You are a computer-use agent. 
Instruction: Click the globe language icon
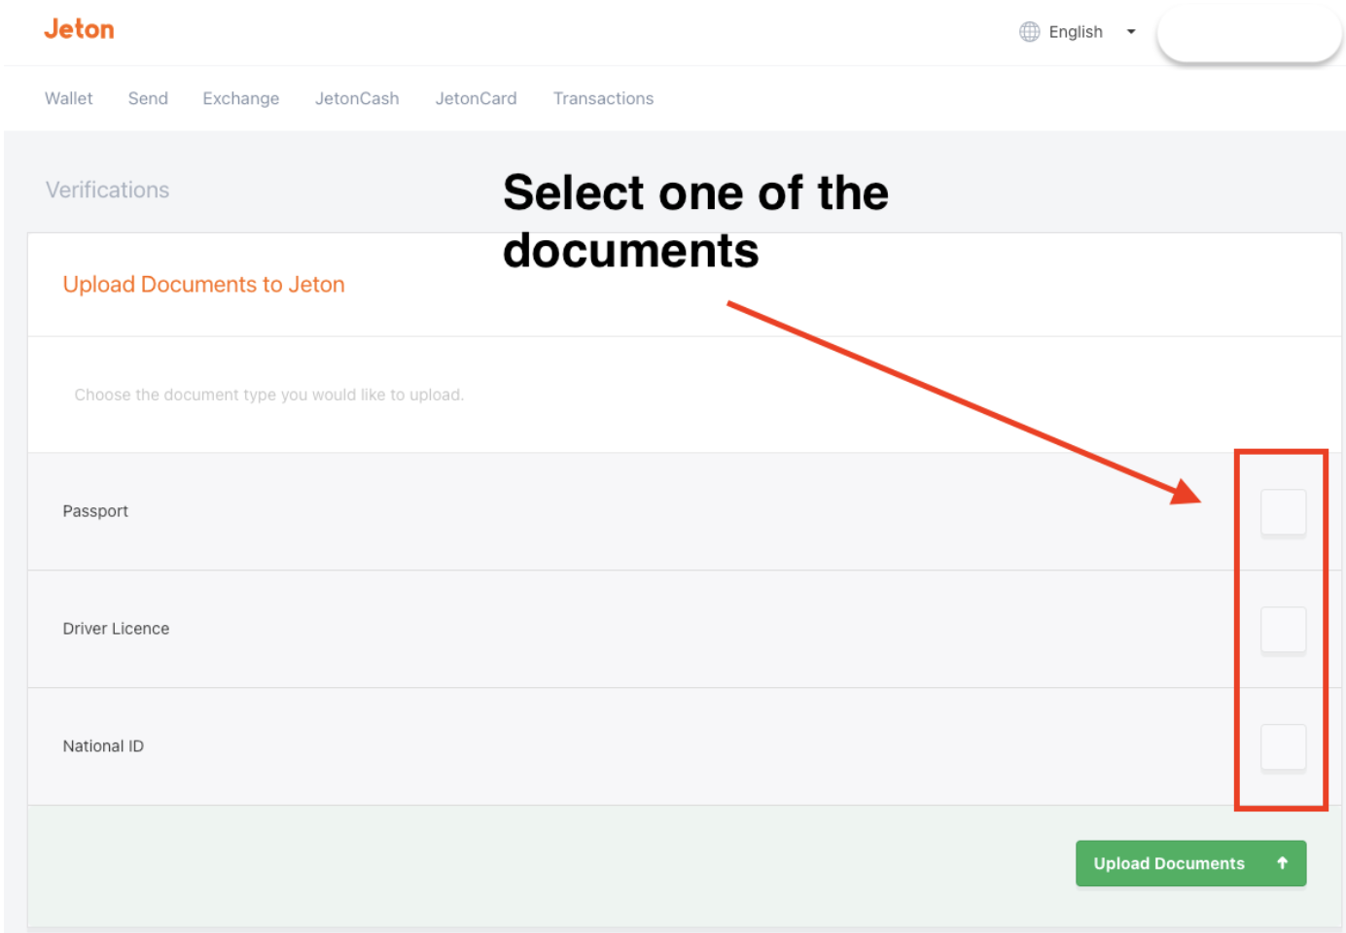[1029, 32]
